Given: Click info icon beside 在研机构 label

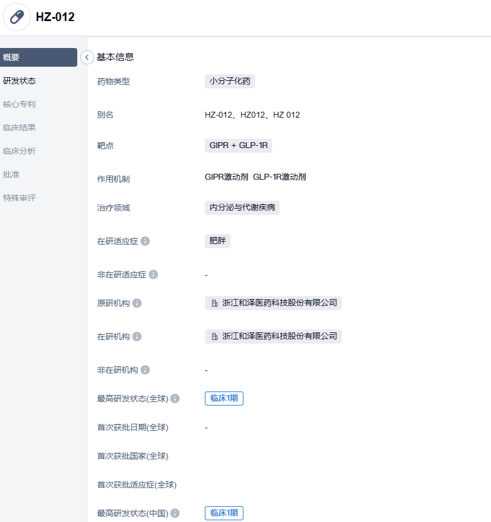Looking at the screenshot, I should coord(137,336).
